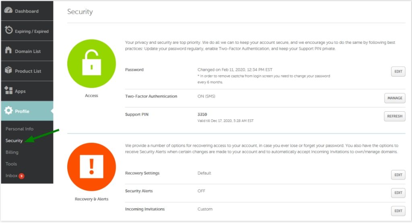Refresh the Support PIN
The image size is (412, 223).
[x=394, y=116]
